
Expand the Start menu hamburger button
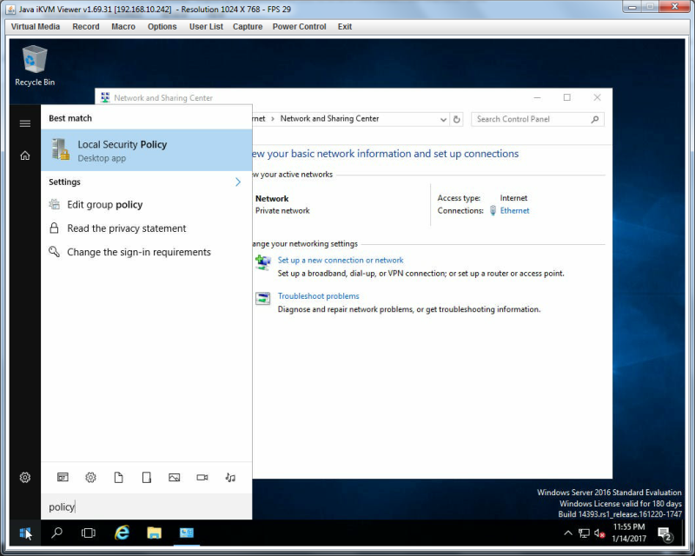pos(25,123)
